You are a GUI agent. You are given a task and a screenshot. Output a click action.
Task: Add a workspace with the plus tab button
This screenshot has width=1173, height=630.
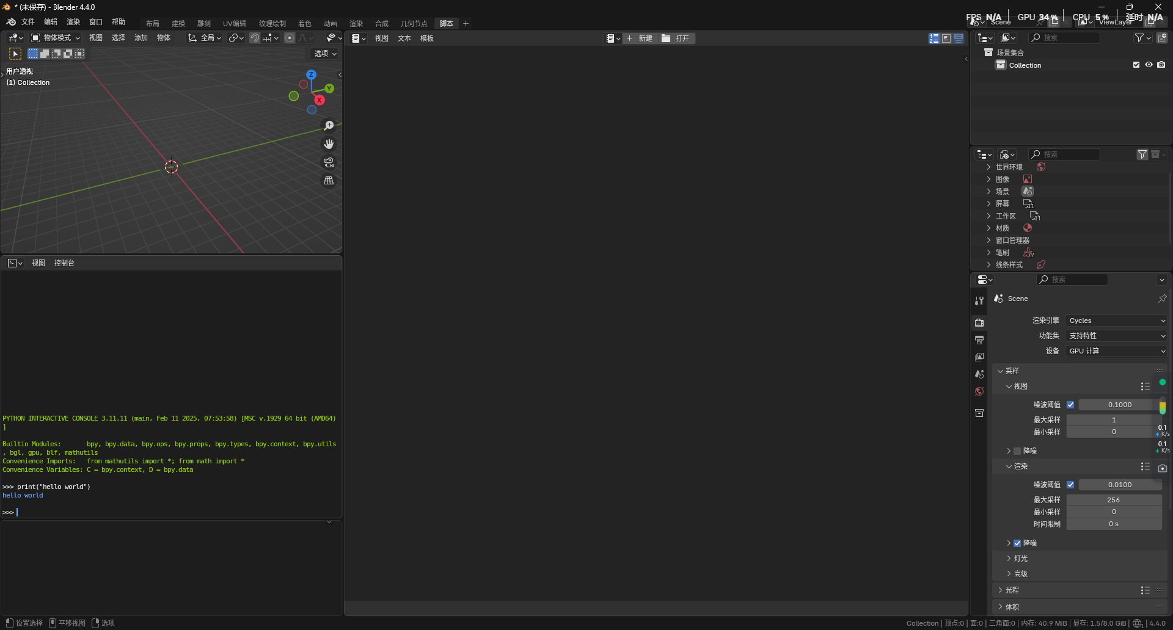[466, 24]
